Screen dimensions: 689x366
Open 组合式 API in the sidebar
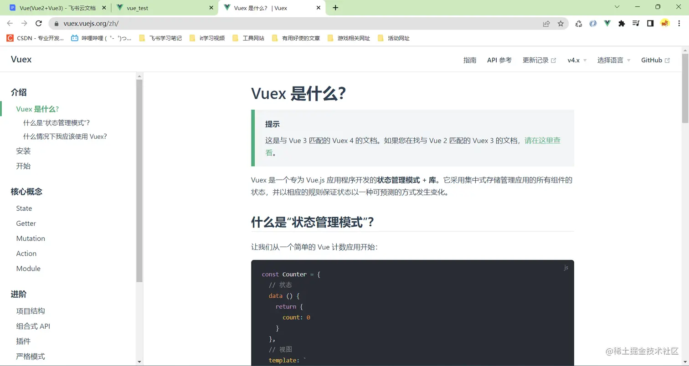[x=33, y=326]
